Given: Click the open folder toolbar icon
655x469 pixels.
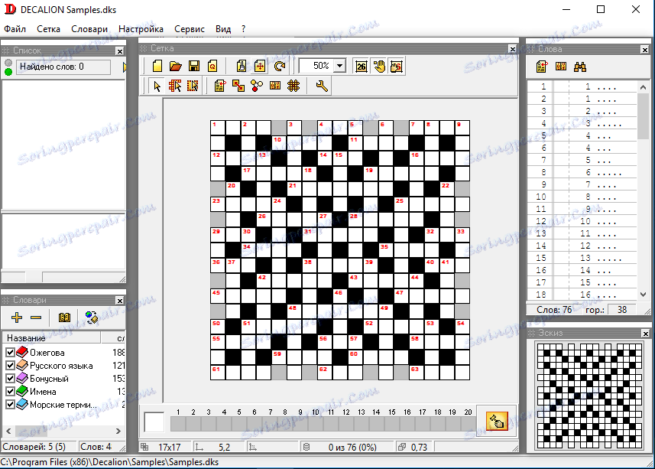Looking at the screenshot, I should tap(176, 67).
